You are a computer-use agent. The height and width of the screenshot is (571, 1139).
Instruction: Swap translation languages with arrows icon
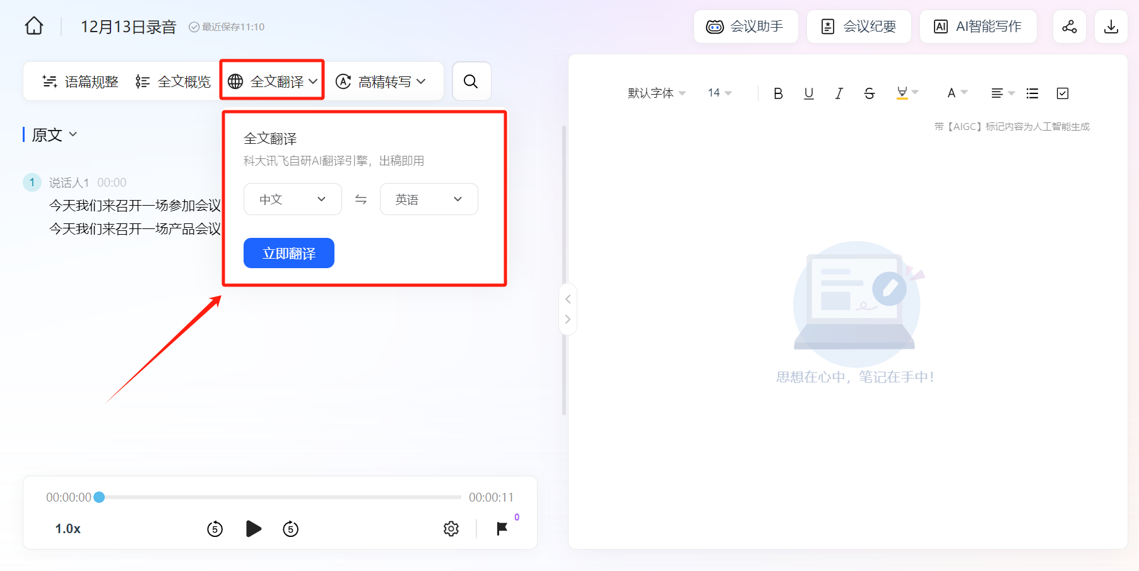tap(361, 199)
